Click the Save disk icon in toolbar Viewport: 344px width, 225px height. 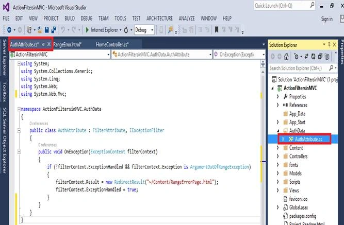(x=47, y=30)
